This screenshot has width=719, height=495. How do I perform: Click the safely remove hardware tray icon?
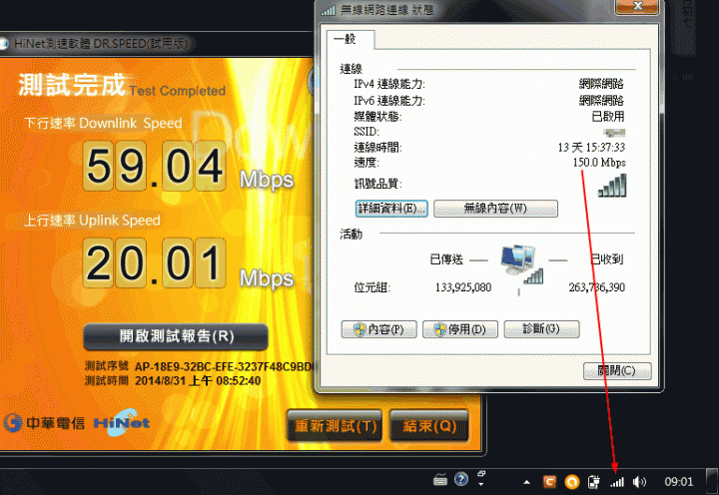point(594,482)
